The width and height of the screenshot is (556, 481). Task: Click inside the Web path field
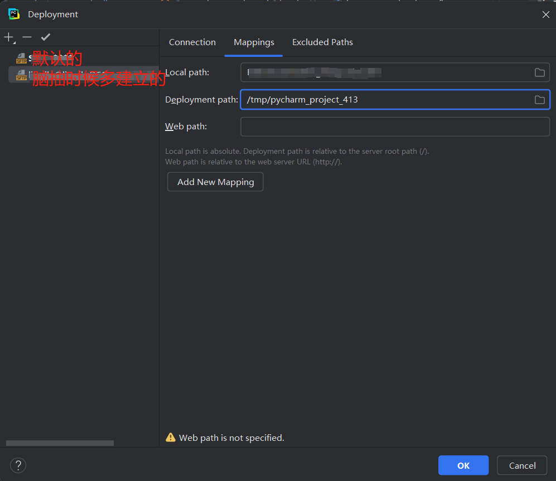(x=390, y=127)
